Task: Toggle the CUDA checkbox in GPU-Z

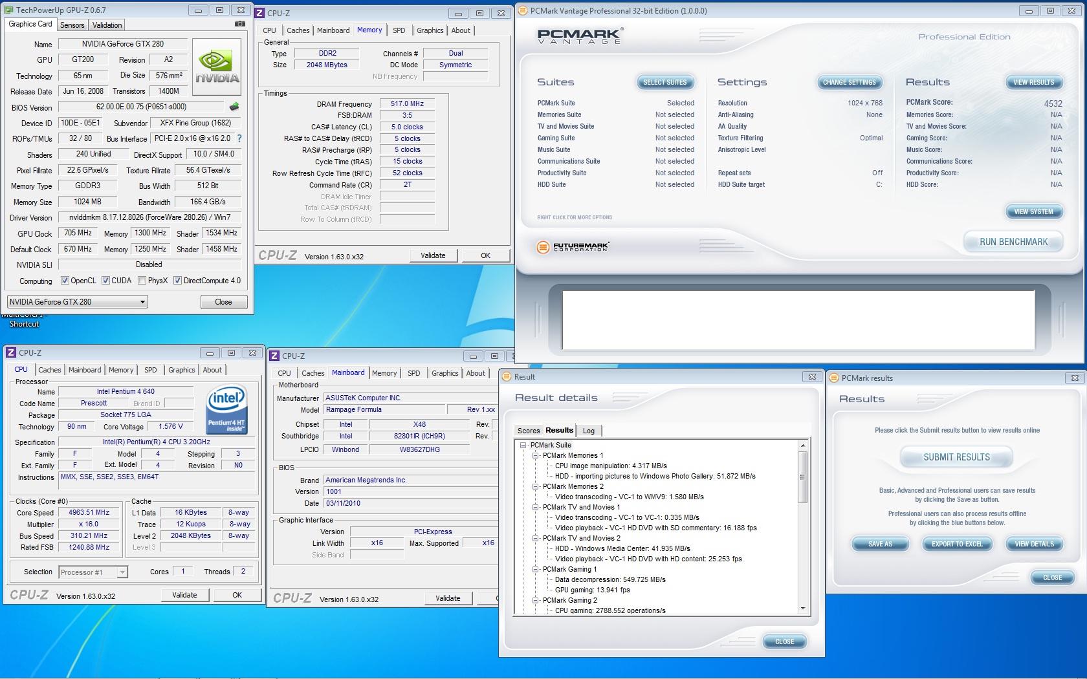Action: [105, 281]
